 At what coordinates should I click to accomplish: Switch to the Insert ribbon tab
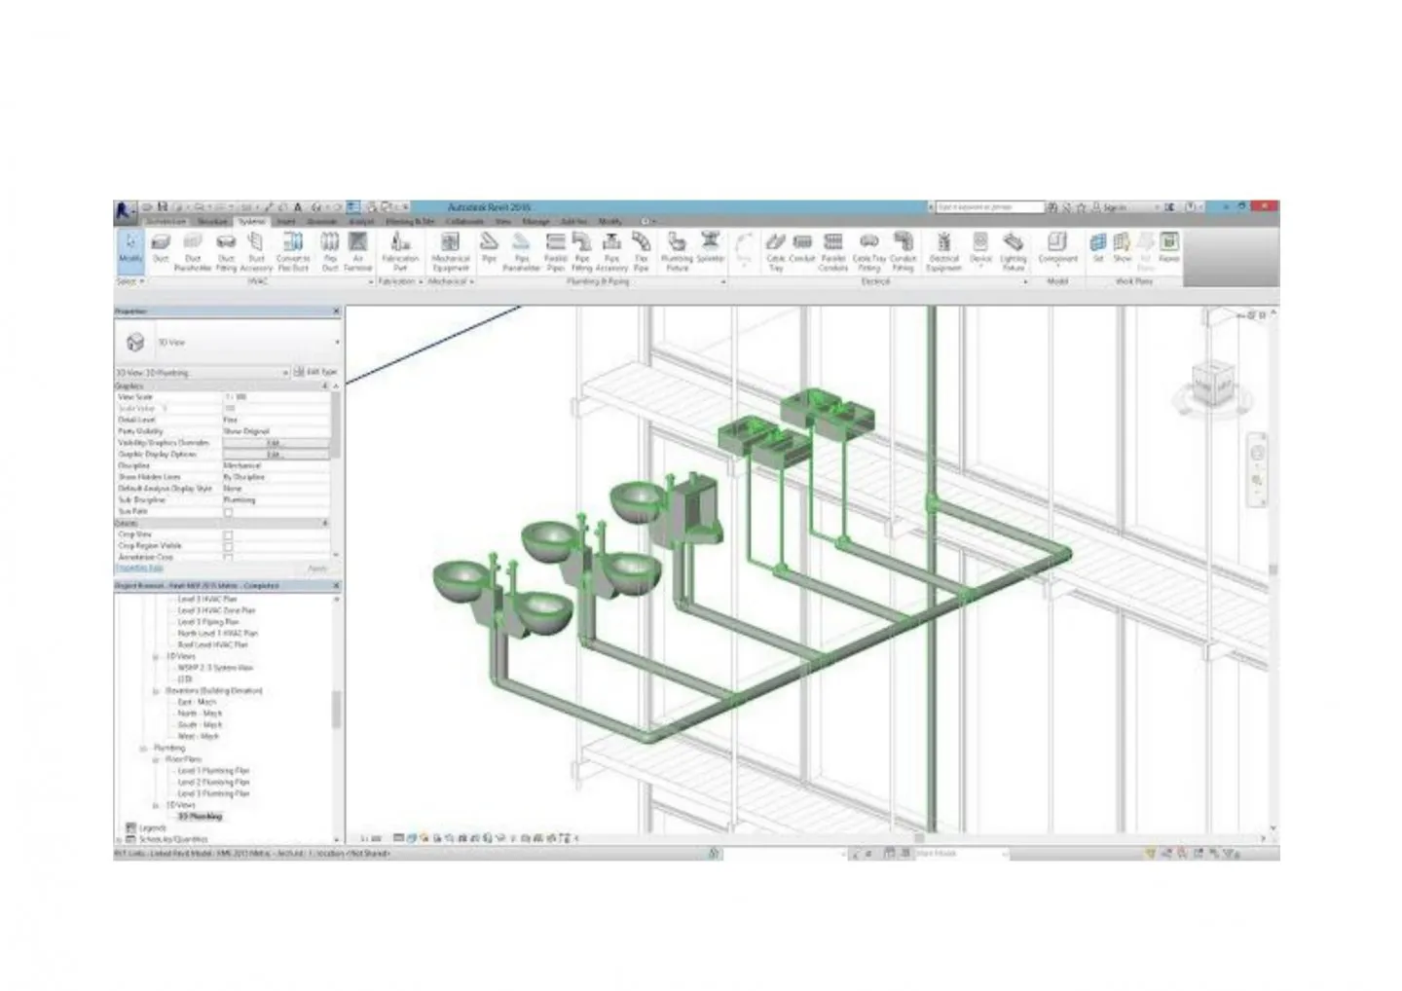[286, 222]
